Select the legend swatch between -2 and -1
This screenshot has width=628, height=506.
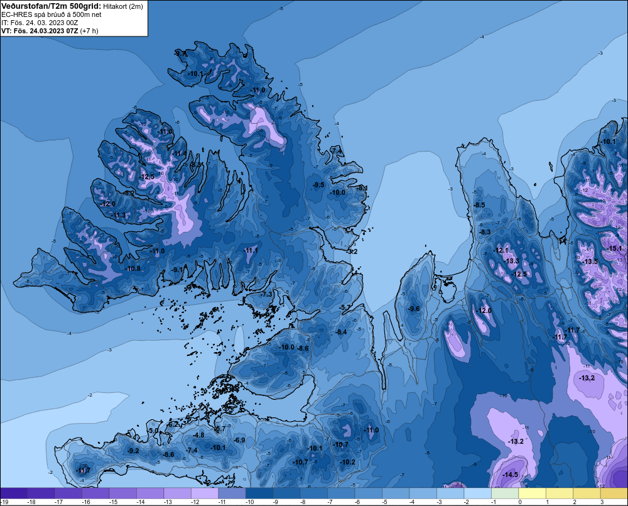[477, 493]
